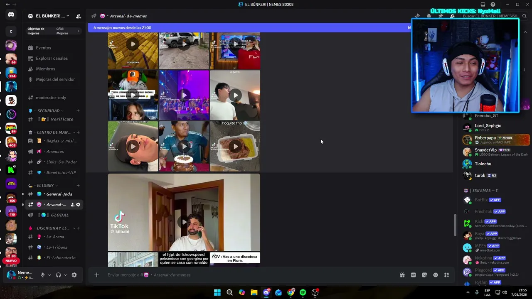
Task: Focus the 'Enviar mensaje' input field
Action: click(x=249, y=275)
